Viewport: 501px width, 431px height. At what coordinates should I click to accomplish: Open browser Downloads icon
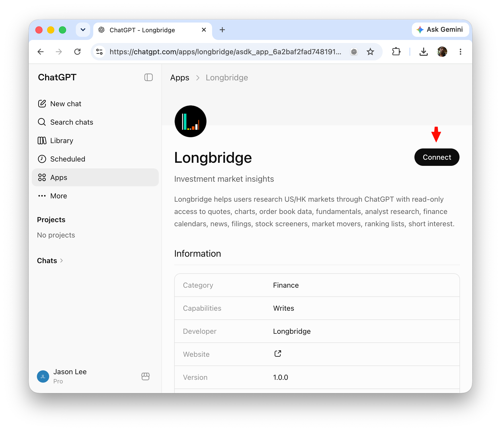click(424, 52)
